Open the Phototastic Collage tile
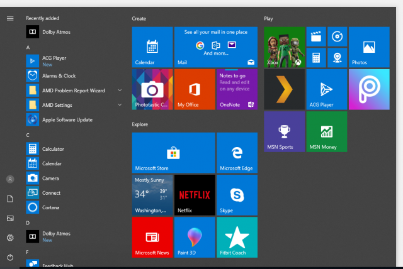 tap(152, 89)
